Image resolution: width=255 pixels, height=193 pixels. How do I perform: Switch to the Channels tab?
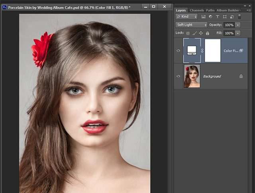[x=196, y=10]
